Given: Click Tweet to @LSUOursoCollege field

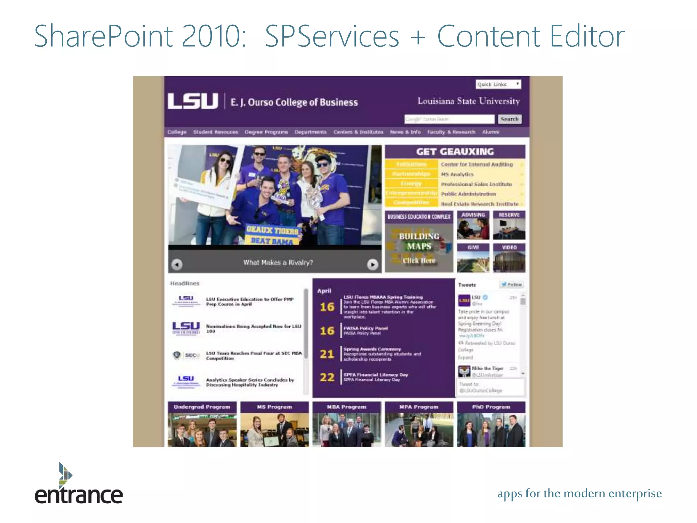Looking at the screenshot, I should [491, 387].
